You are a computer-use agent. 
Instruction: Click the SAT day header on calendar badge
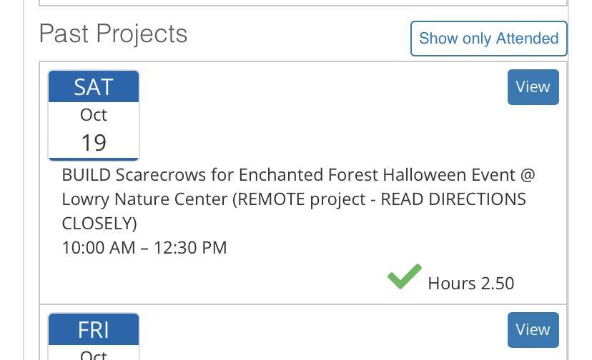click(94, 86)
